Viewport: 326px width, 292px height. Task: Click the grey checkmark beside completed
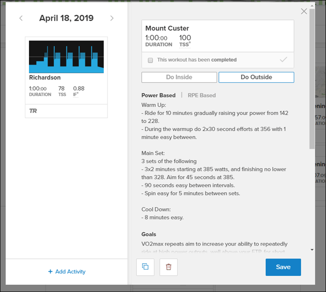pos(284,60)
